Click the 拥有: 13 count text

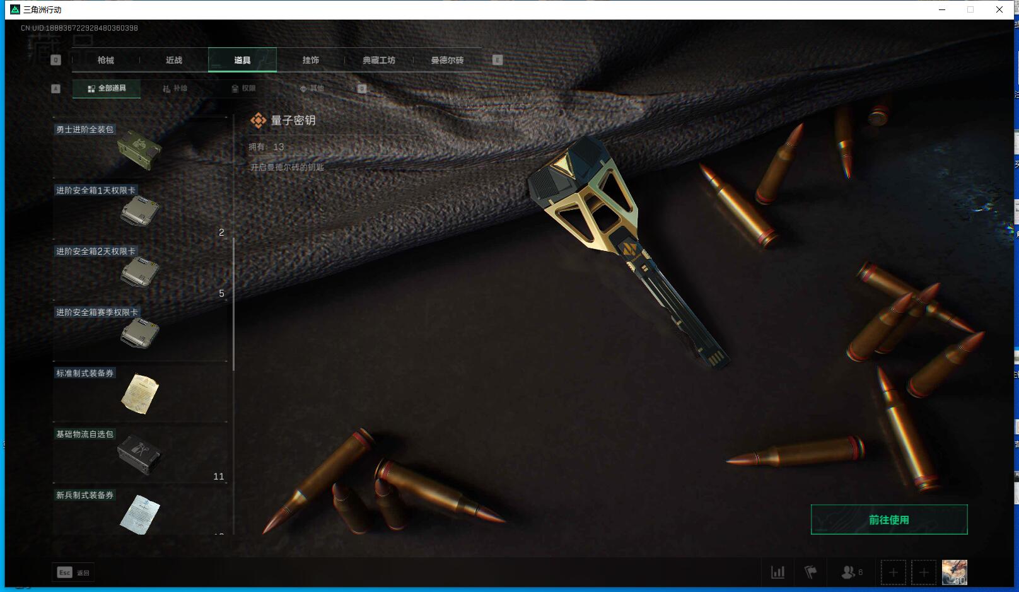pyautogui.click(x=266, y=147)
